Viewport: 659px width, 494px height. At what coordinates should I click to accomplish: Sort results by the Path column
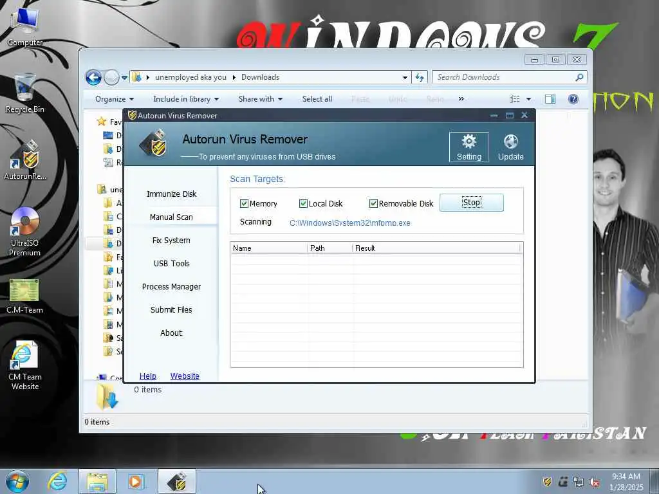tap(330, 248)
